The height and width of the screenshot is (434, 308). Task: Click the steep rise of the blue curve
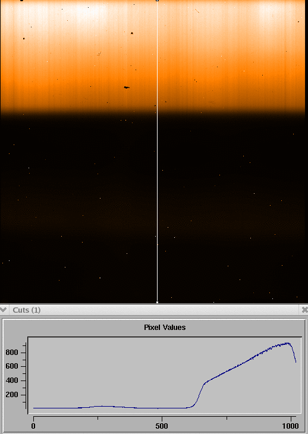[x=199, y=394]
